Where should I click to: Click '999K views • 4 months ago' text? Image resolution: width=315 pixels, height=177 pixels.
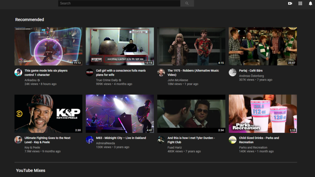point(114,84)
